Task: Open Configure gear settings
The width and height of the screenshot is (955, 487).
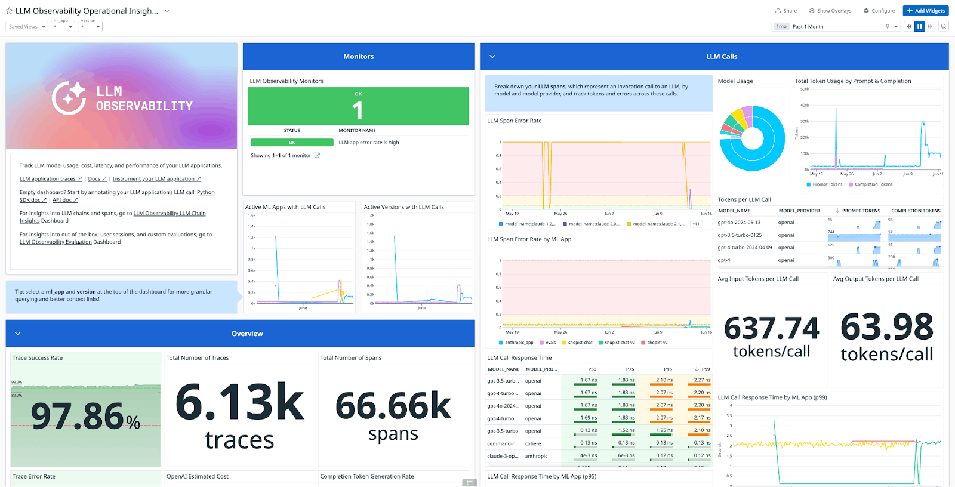Action: pyautogui.click(x=867, y=11)
